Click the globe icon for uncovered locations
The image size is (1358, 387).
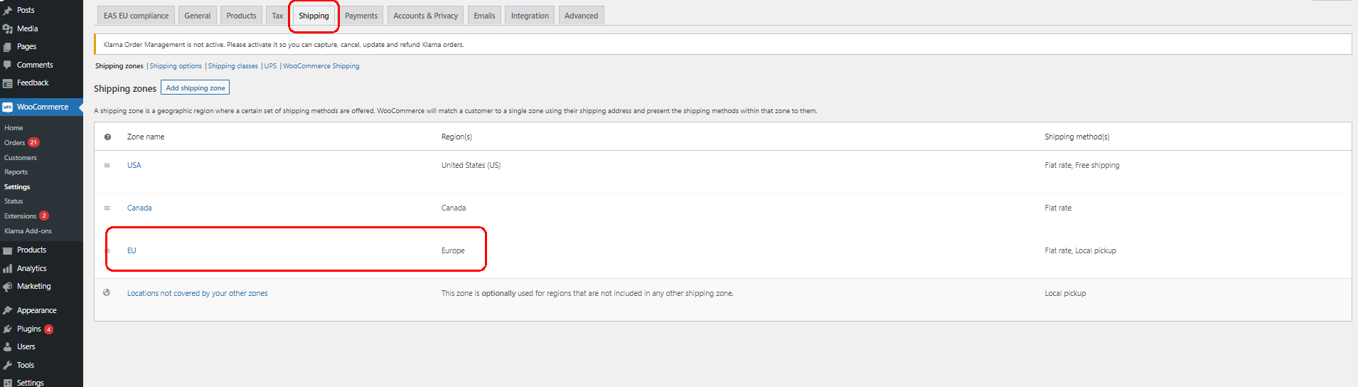(107, 292)
